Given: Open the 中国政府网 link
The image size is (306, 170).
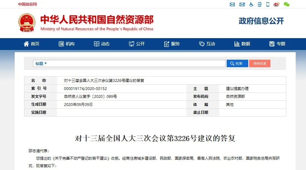Looking at the screenshot, I should pos(27,4).
